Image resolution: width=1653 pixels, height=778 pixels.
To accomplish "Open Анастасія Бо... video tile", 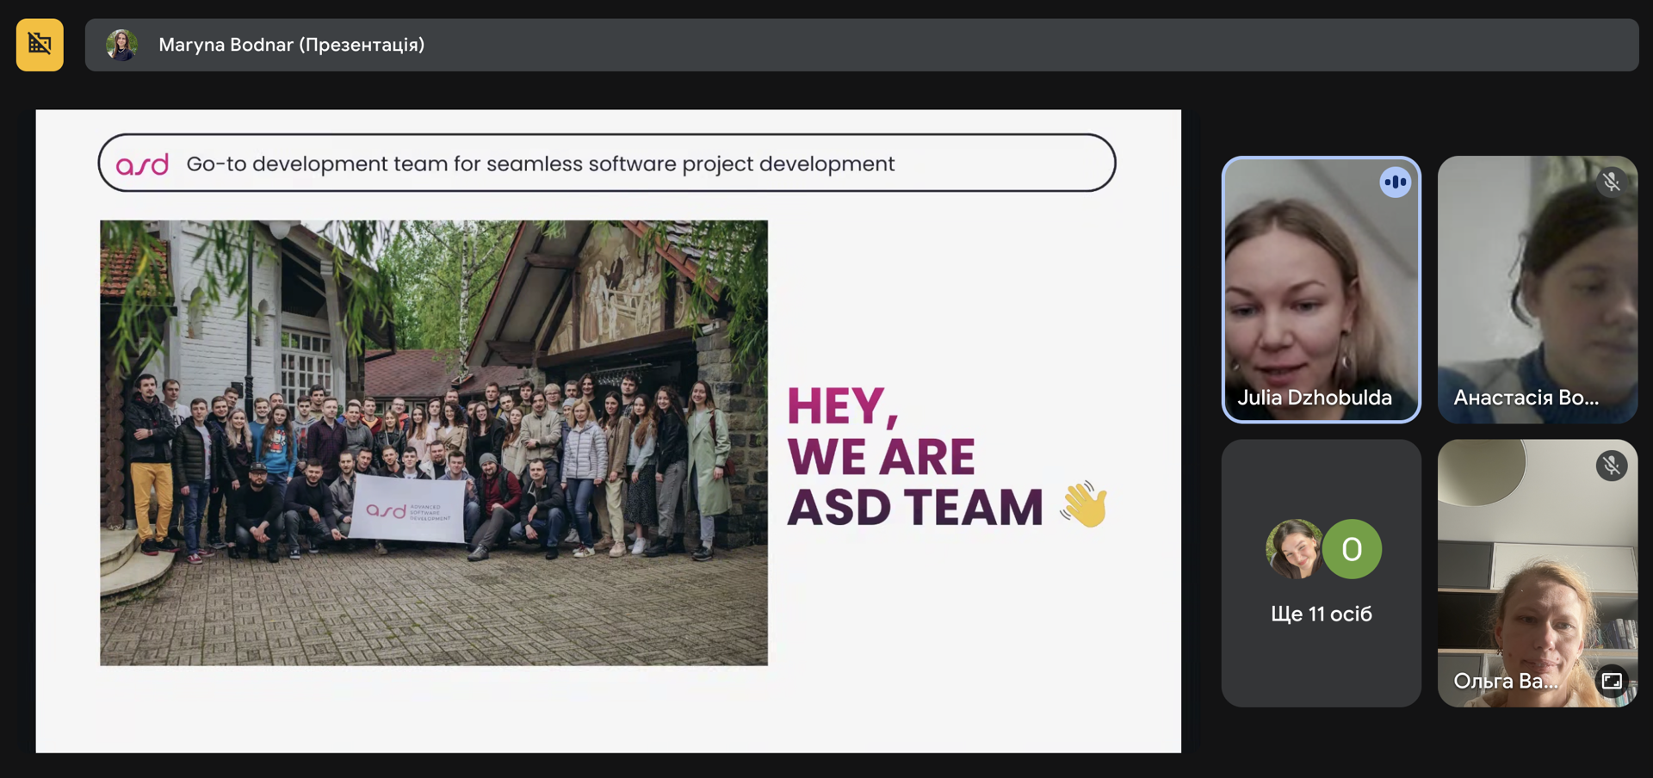I will click(x=1538, y=289).
